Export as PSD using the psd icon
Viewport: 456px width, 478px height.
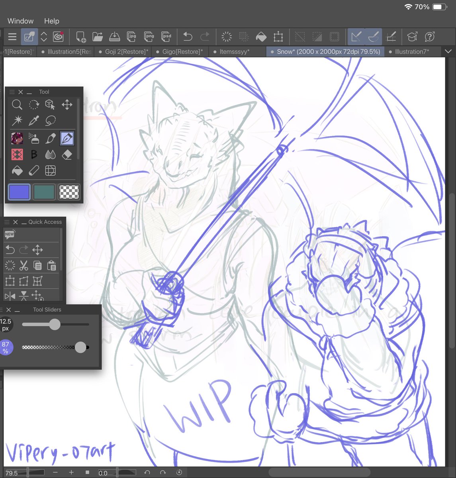click(166, 37)
